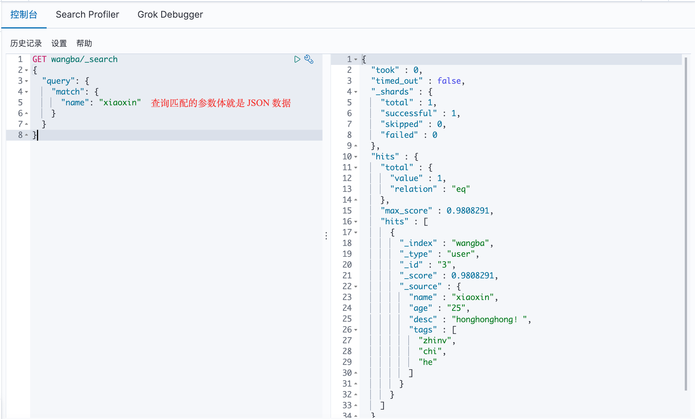Collapse the "tags" array fold arrow
The height and width of the screenshot is (419, 695).
point(356,330)
